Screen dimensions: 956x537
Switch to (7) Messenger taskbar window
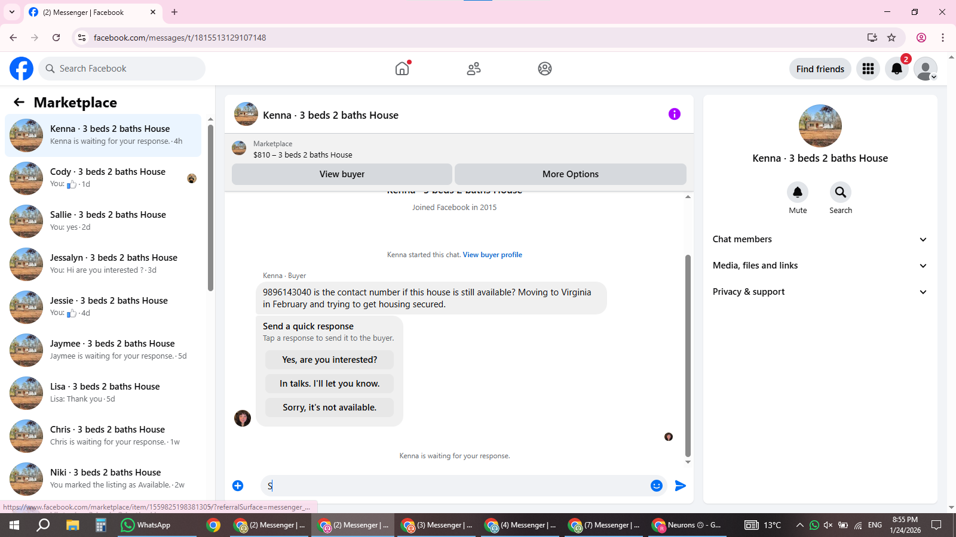click(603, 525)
